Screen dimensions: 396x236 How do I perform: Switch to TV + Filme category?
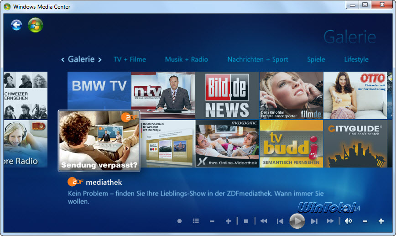(x=130, y=59)
